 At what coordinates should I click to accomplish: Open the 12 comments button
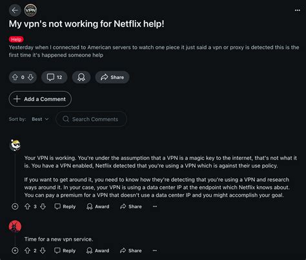point(54,77)
